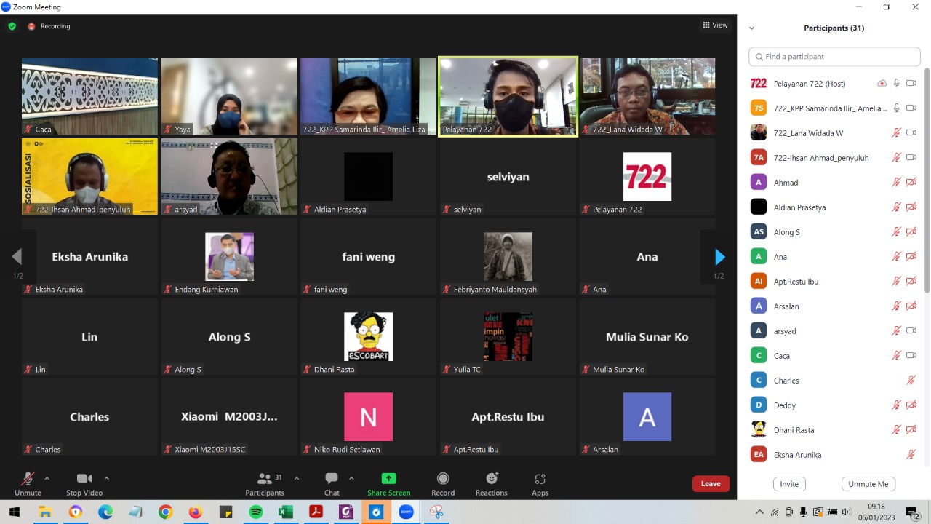Click the green encryption shield icon

(x=12, y=26)
